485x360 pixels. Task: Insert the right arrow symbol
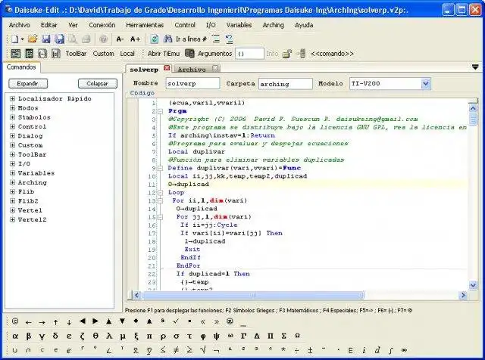[x=42, y=322]
